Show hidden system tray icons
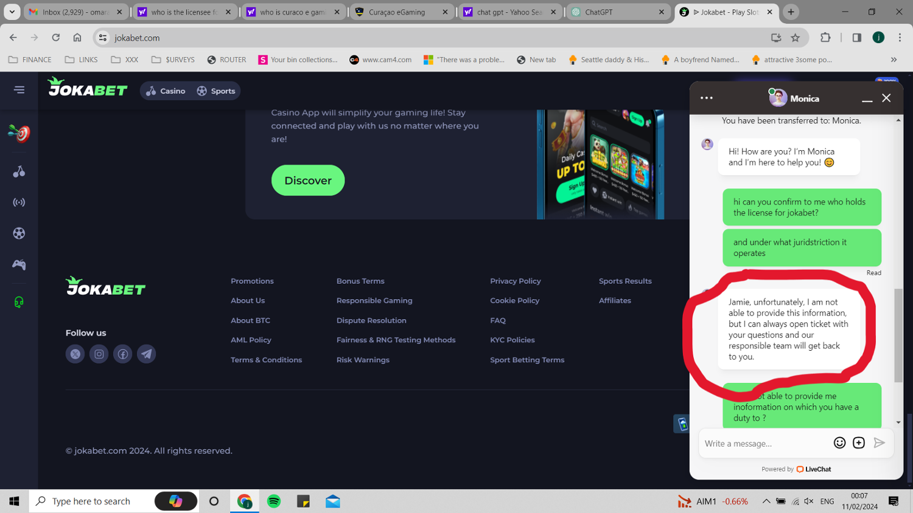 click(x=766, y=501)
